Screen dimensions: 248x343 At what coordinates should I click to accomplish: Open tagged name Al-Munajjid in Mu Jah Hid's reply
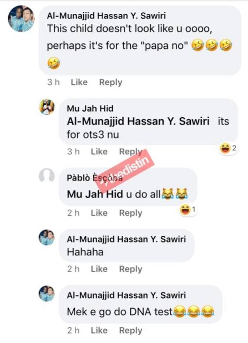point(138,121)
